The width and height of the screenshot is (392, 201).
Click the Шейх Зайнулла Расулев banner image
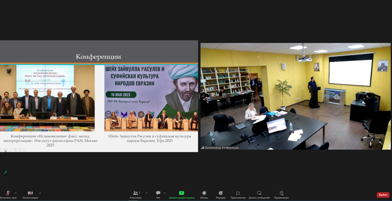tap(151, 98)
